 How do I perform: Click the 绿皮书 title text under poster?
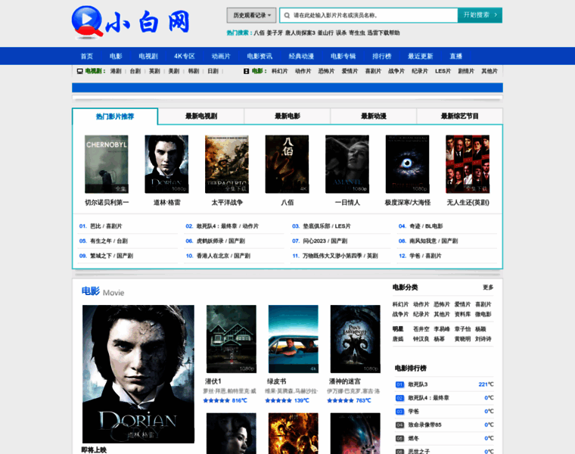276,381
